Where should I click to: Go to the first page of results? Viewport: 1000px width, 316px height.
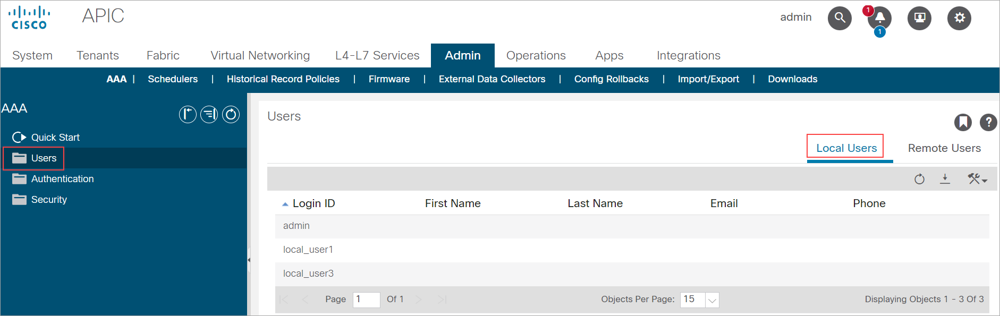click(x=284, y=300)
